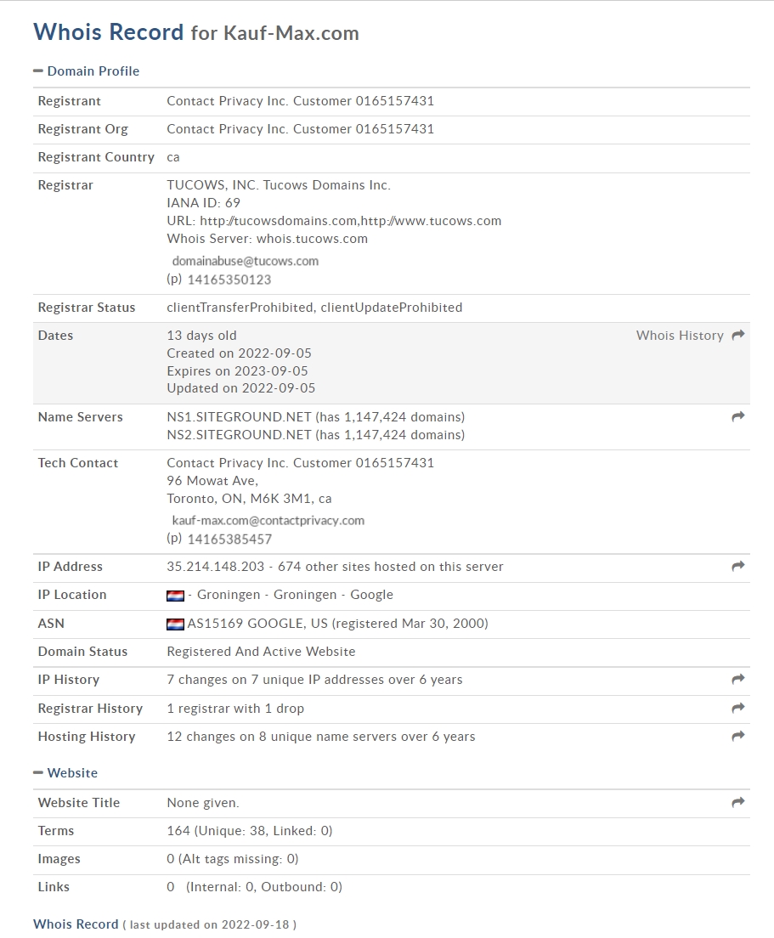The image size is (774, 938).
Task: Select NS1.SITEGROUND.NET name server entry
Action: point(240,417)
